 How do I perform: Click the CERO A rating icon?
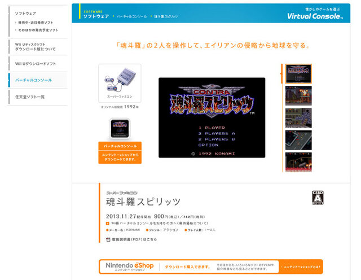[318, 198]
